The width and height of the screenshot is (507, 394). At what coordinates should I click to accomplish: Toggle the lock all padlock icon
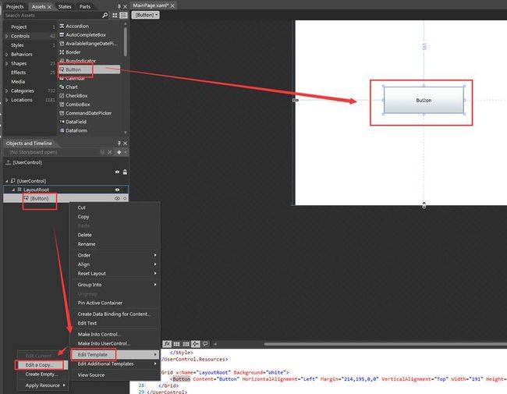coord(125,172)
